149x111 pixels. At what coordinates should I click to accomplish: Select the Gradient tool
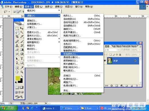pyautogui.click(x=22, y=50)
